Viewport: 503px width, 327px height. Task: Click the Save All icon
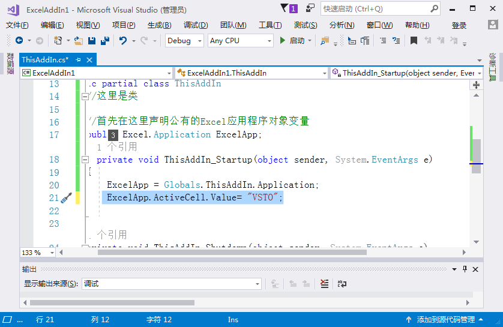[105, 40]
